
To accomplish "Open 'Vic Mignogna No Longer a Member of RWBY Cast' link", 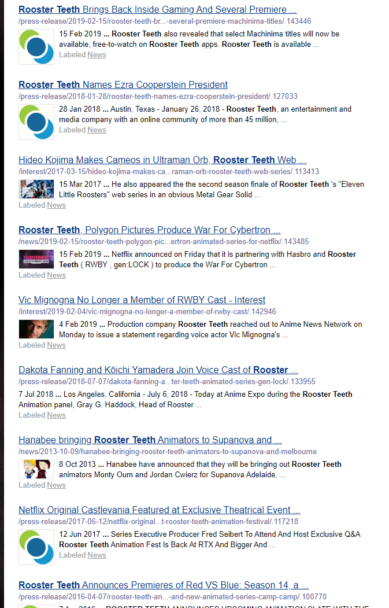I will click(142, 300).
